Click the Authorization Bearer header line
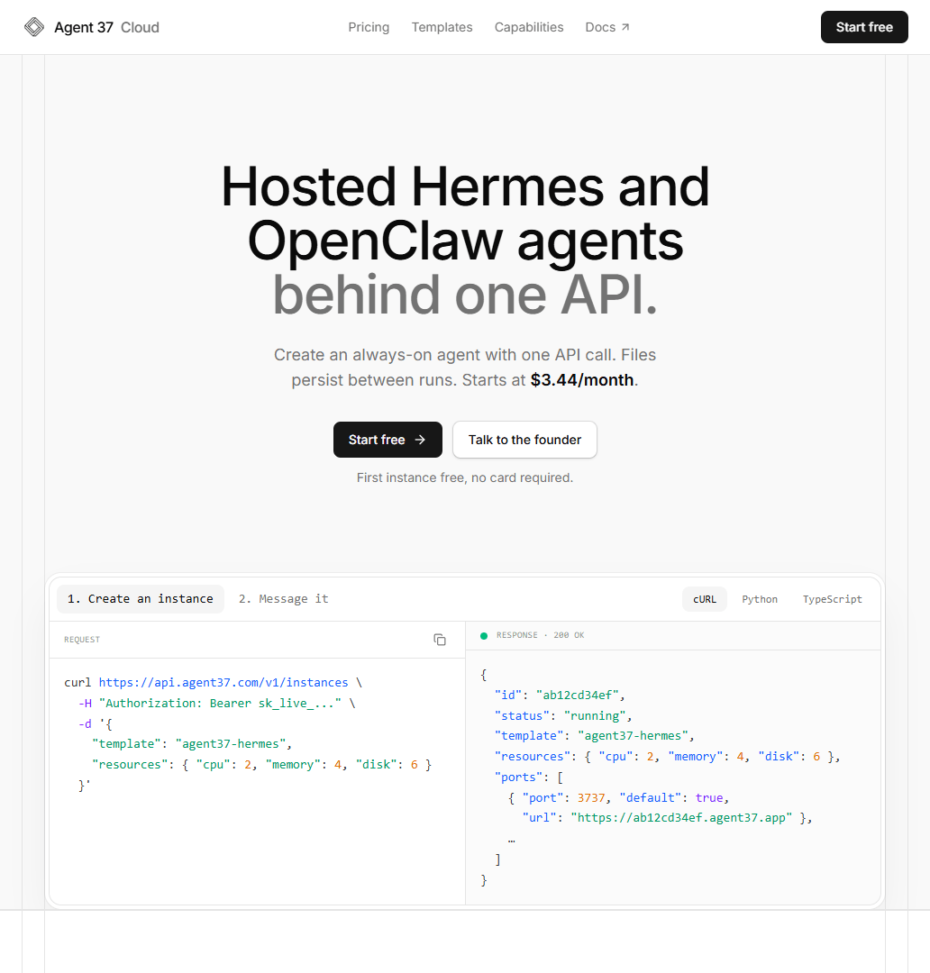The width and height of the screenshot is (930, 973). pyautogui.click(x=216, y=703)
